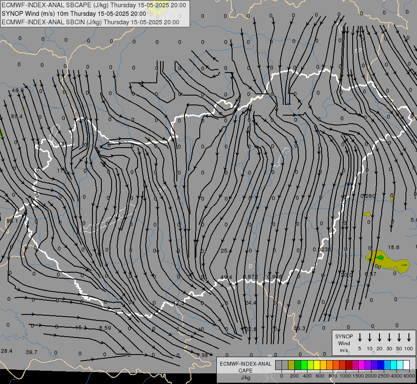This screenshot has width=417, height=384.
Task: Click the 49.4 value on the map
Action: (x=226, y=277)
